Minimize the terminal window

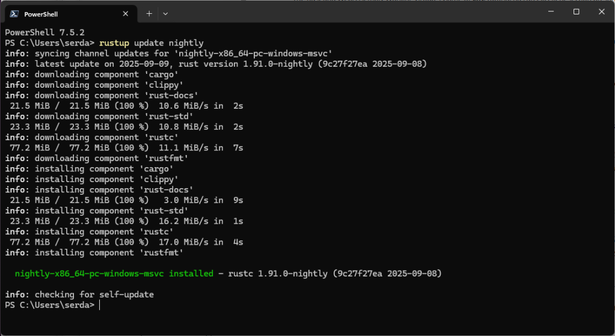(x=551, y=12)
